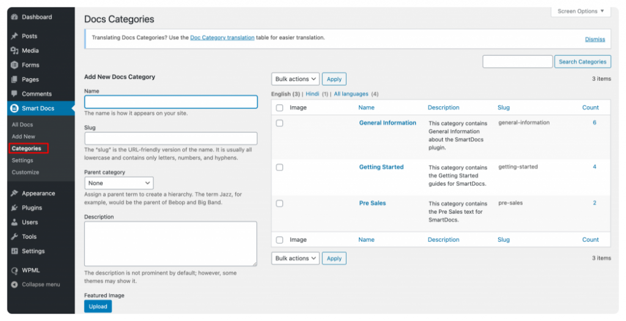
Task: Click the Dashboard gauge icon
Action: point(15,16)
